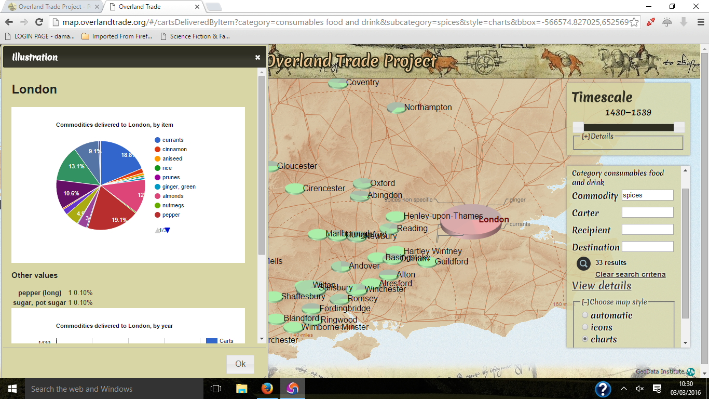Click the Oxford map marker

point(362,184)
